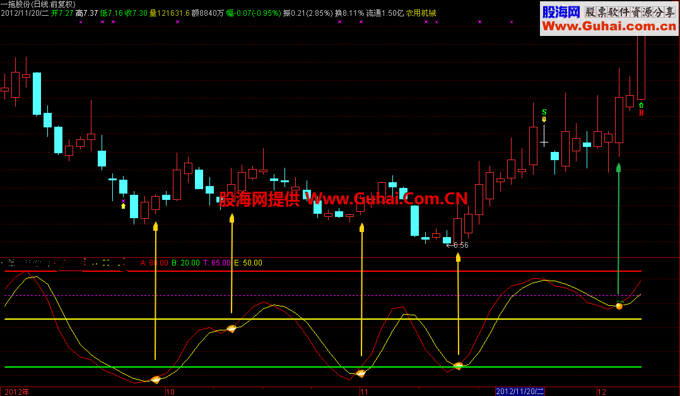
Task: Click the date 2012/11/20/二 in header
Action: [25, 13]
